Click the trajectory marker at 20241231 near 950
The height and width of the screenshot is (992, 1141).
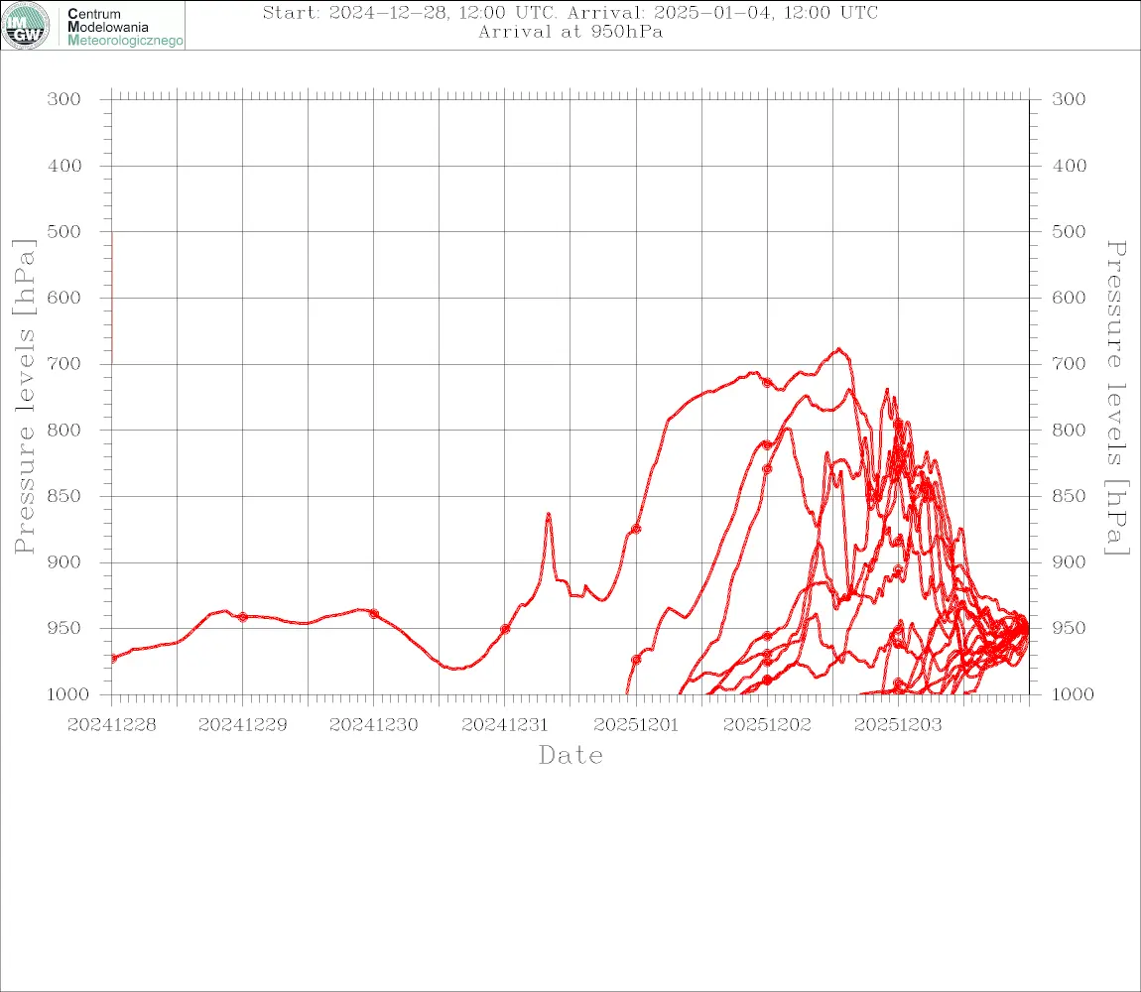click(x=505, y=629)
